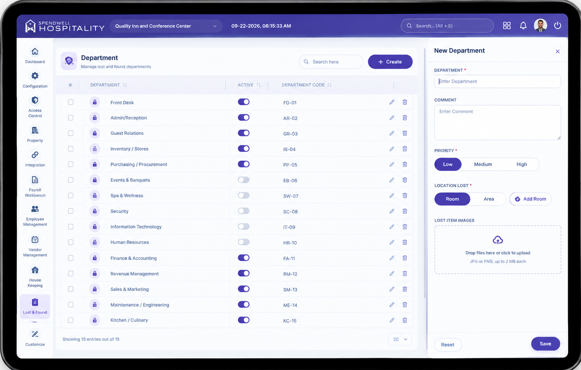The image size is (581, 370).
Task: Edit the Front Desk department
Action: (x=391, y=102)
